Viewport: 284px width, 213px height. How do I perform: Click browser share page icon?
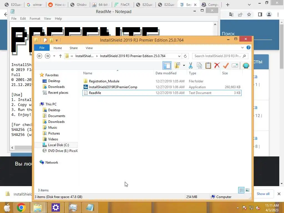[x=240, y=14]
